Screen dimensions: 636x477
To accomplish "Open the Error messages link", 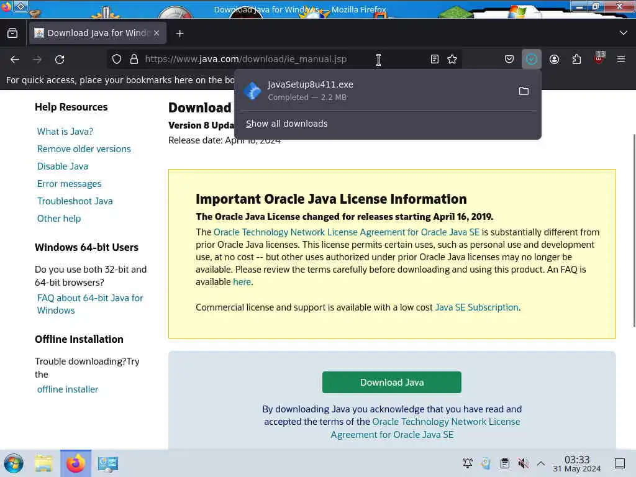I will click(x=70, y=184).
